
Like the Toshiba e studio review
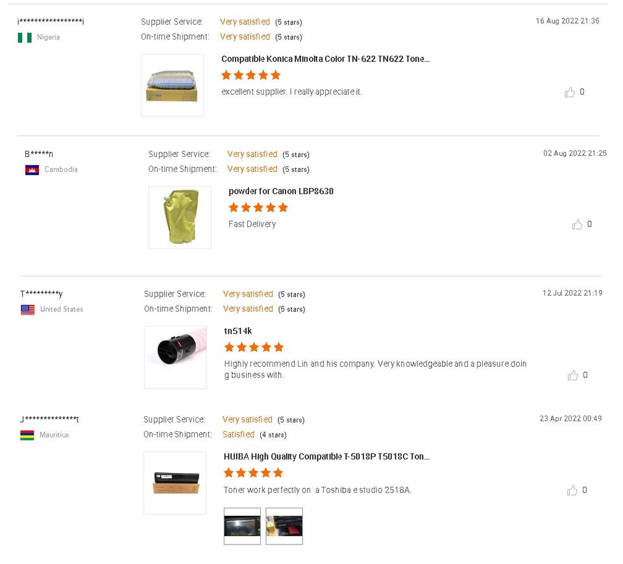572,491
